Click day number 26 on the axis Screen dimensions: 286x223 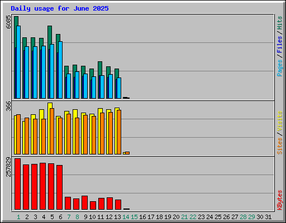click(x=226, y=217)
